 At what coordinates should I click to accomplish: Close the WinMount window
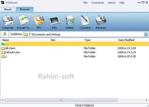pos(147,3)
